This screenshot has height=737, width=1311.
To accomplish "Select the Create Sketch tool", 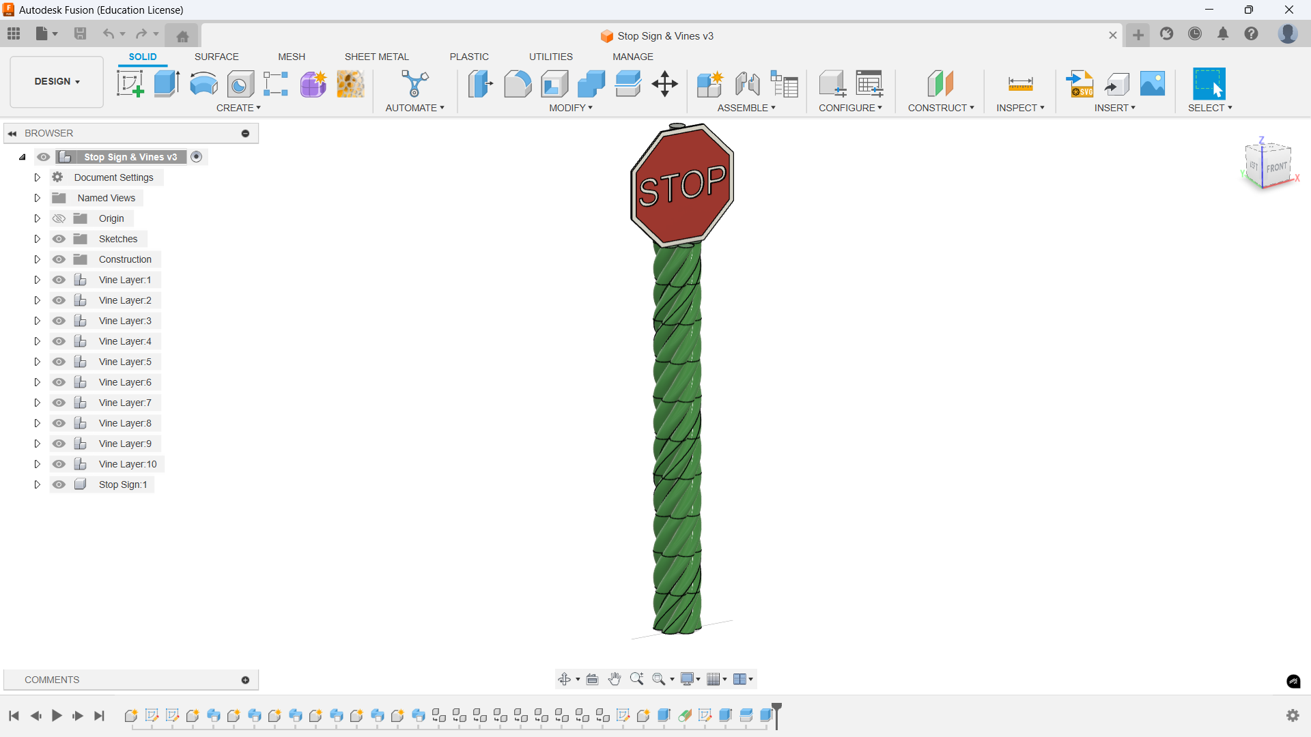I will [x=130, y=84].
